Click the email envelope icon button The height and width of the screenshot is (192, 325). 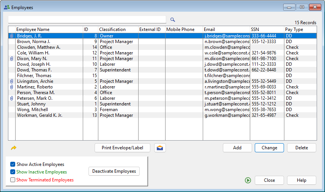coord(160,148)
